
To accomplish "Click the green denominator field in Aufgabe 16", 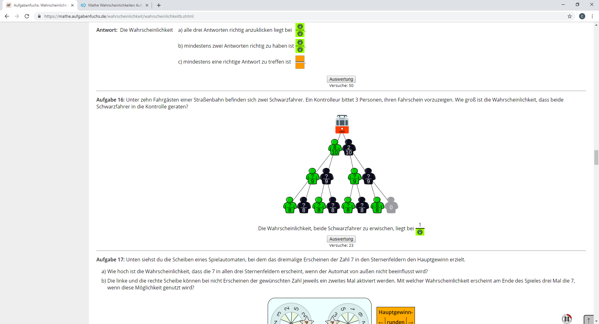I will (x=420, y=232).
